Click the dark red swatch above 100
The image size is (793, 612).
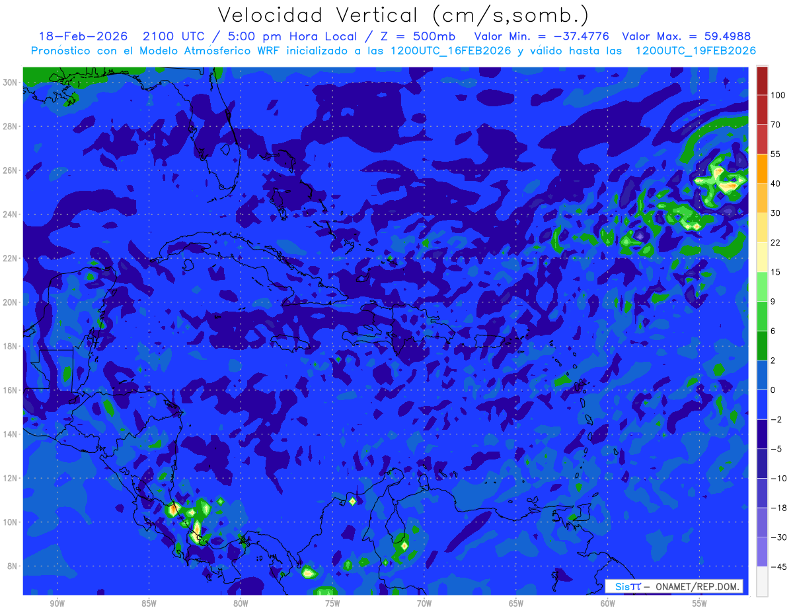(762, 81)
